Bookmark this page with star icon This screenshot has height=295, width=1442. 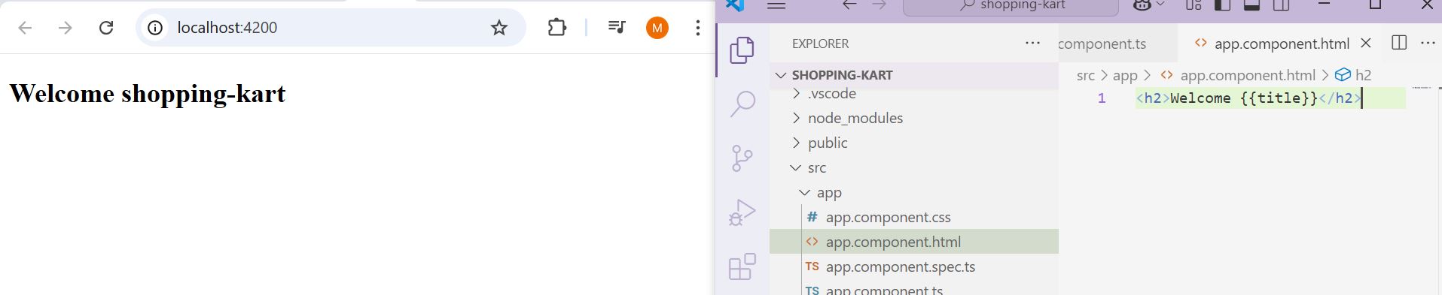pyautogui.click(x=498, y=28)
